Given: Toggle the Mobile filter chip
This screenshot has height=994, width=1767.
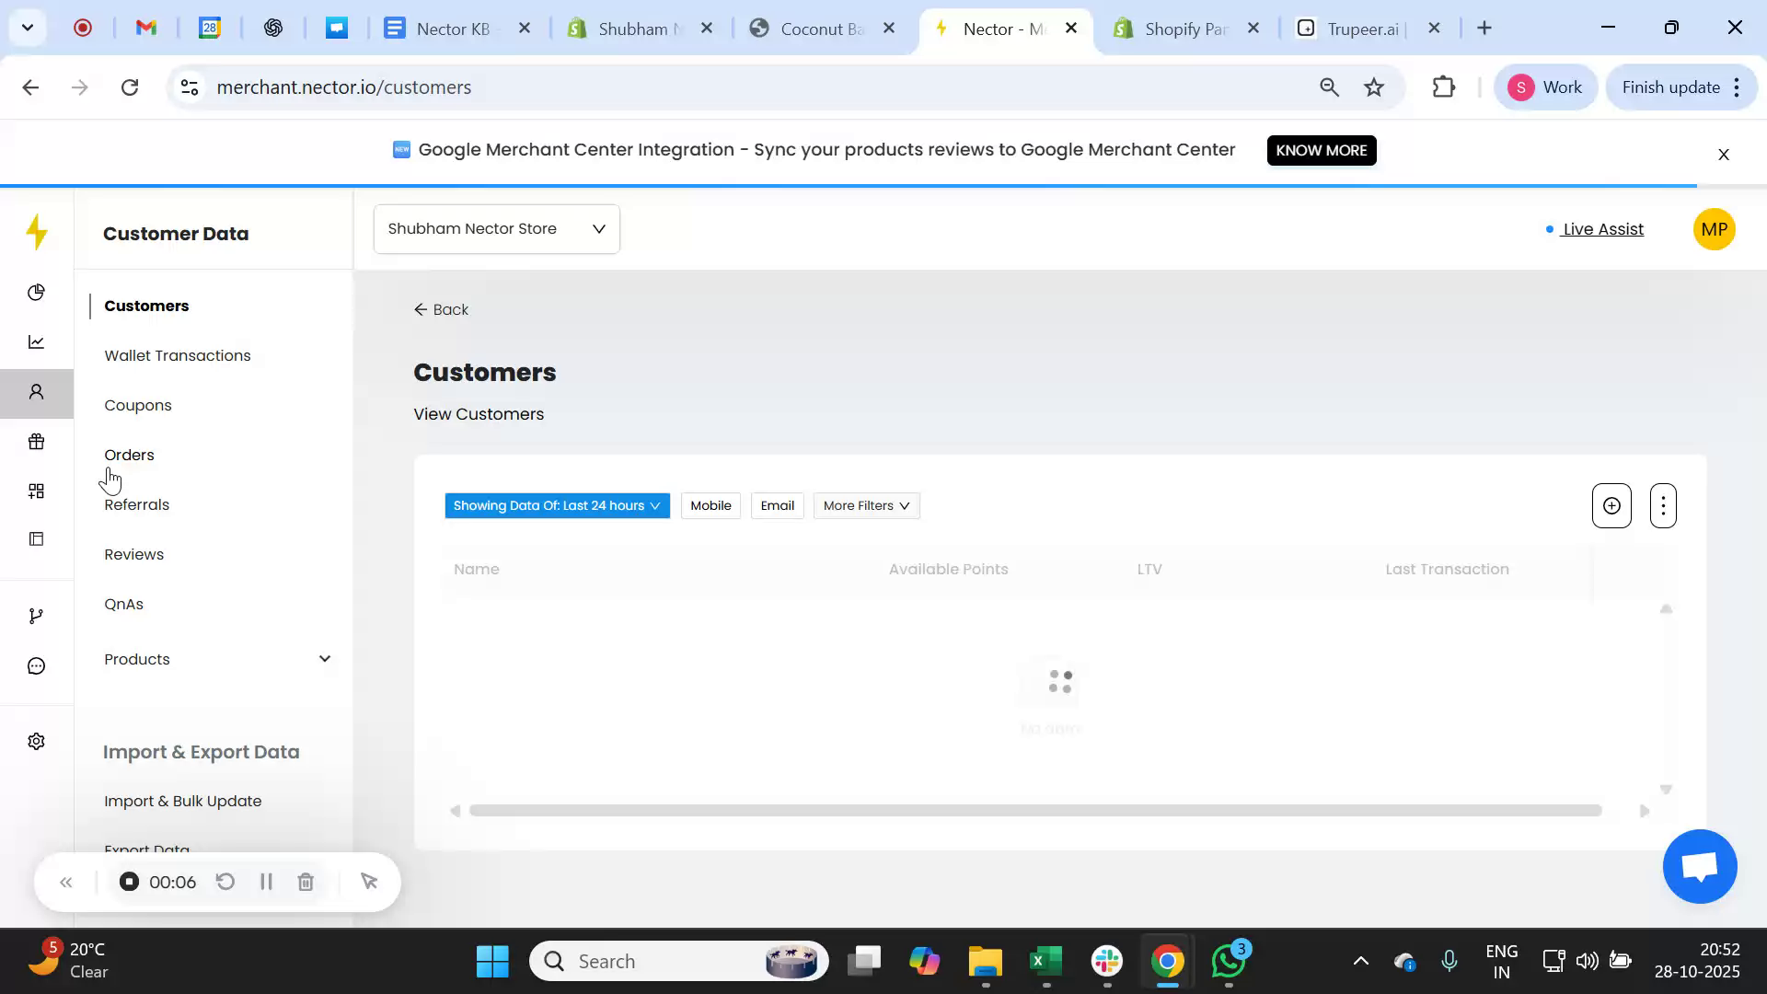Looking at the screenshot, I should (x=710, y=505).
